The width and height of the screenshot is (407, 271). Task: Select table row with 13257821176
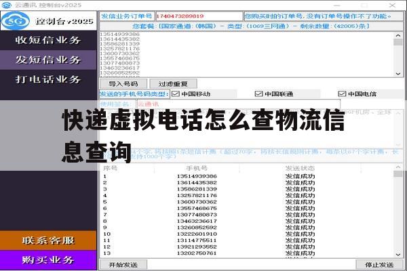(x=247, y=196)
